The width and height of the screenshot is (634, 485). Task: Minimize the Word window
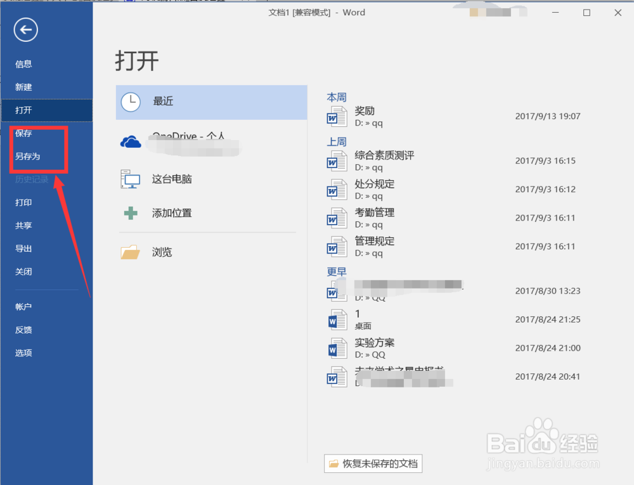555,13
